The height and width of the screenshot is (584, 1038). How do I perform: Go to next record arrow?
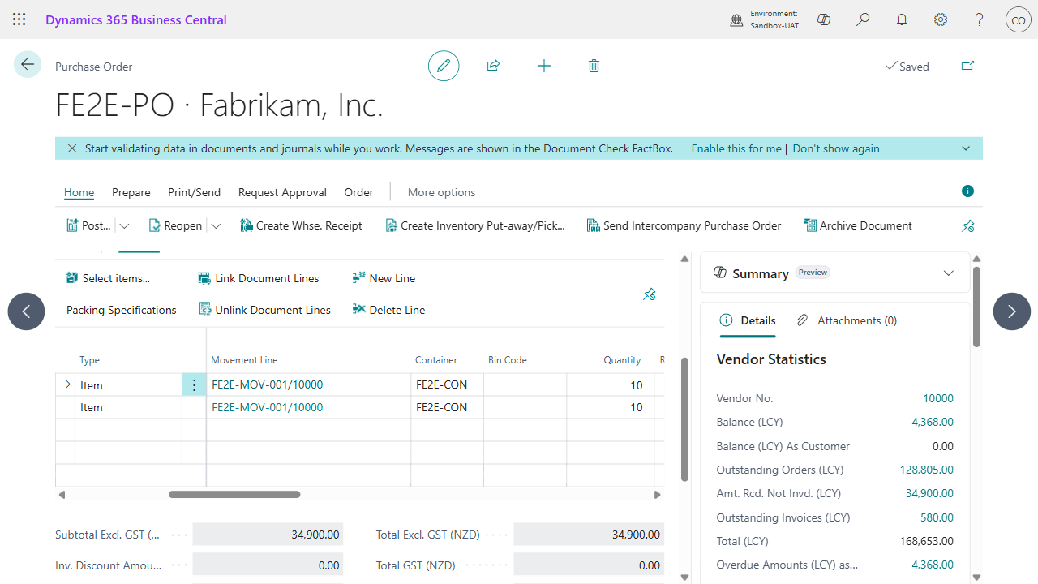[1011, 311]
